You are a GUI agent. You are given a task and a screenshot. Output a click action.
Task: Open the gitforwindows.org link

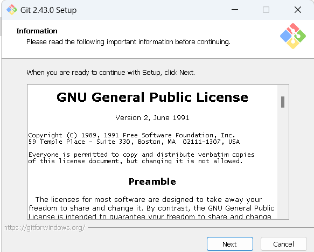(44, 228)
